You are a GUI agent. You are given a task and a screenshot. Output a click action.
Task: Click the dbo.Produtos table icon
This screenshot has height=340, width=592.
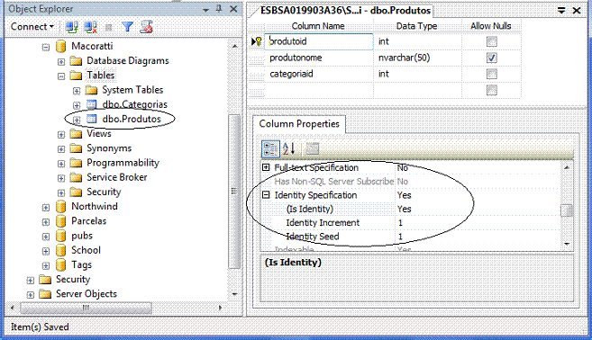click(x=92, y=119)
